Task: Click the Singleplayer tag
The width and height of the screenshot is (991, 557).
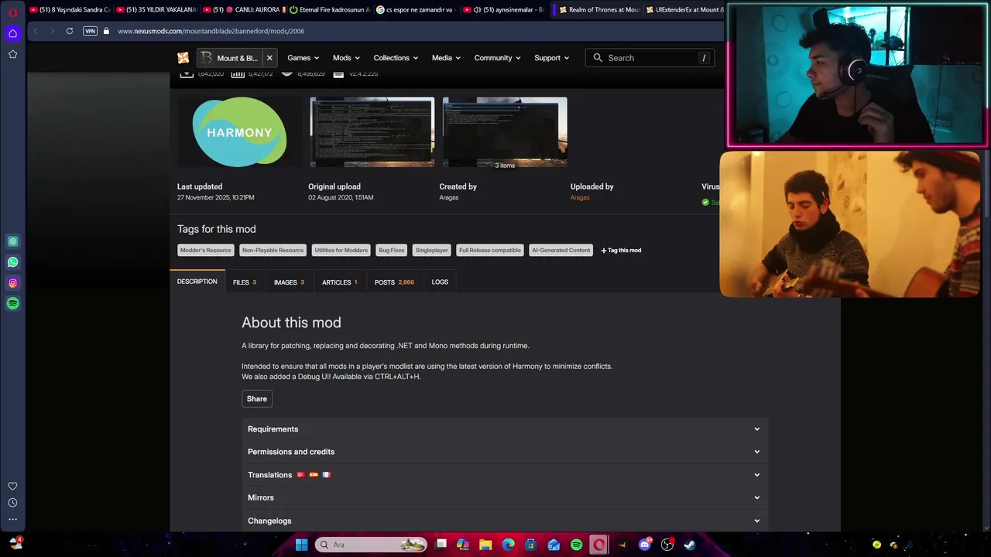Action: pos(431,250)
